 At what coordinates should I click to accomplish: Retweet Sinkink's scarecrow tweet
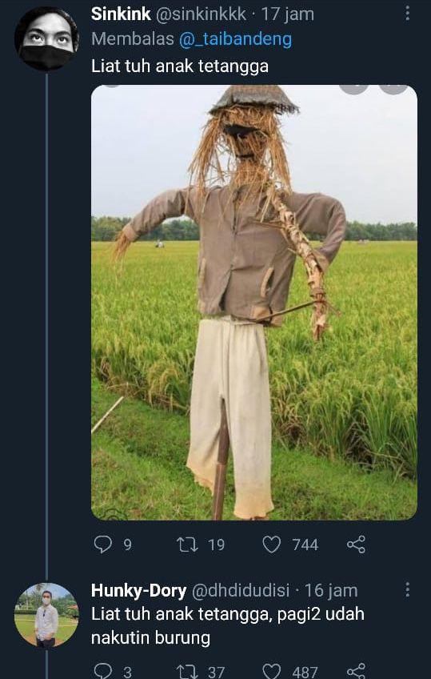187,544
